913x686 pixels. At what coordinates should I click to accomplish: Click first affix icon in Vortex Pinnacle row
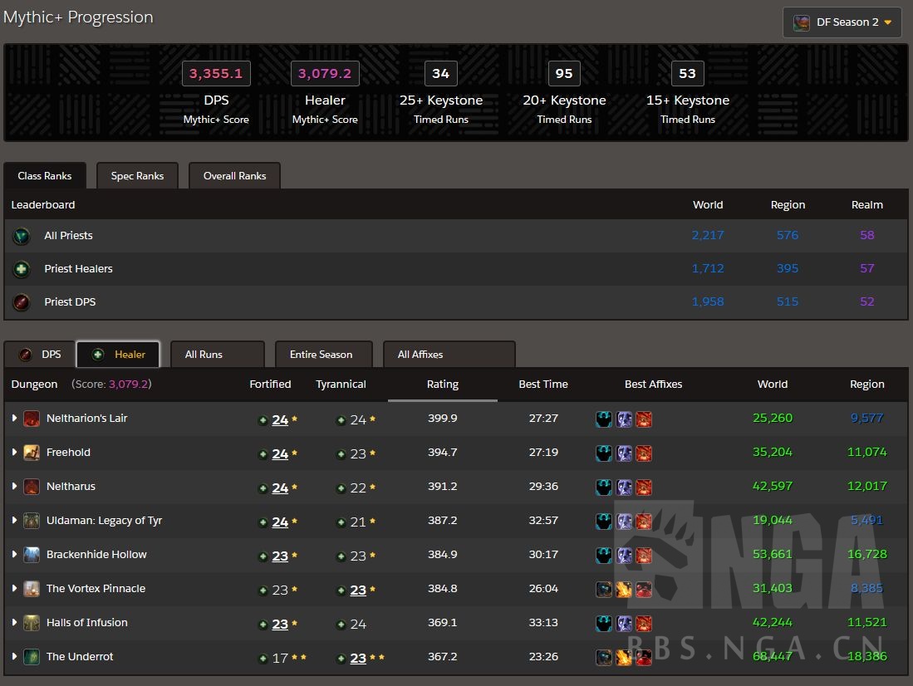click(604, 589)
